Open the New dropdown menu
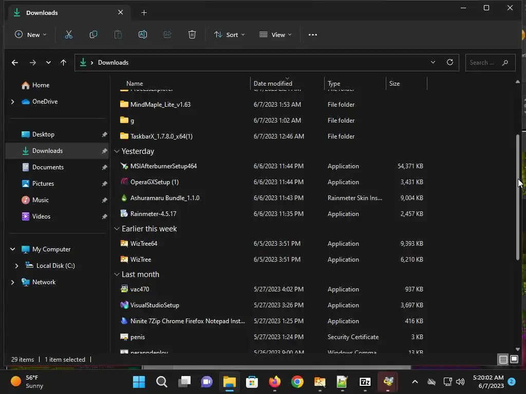The height and width of the screenshot is (394, 526). tap(30, 34)
